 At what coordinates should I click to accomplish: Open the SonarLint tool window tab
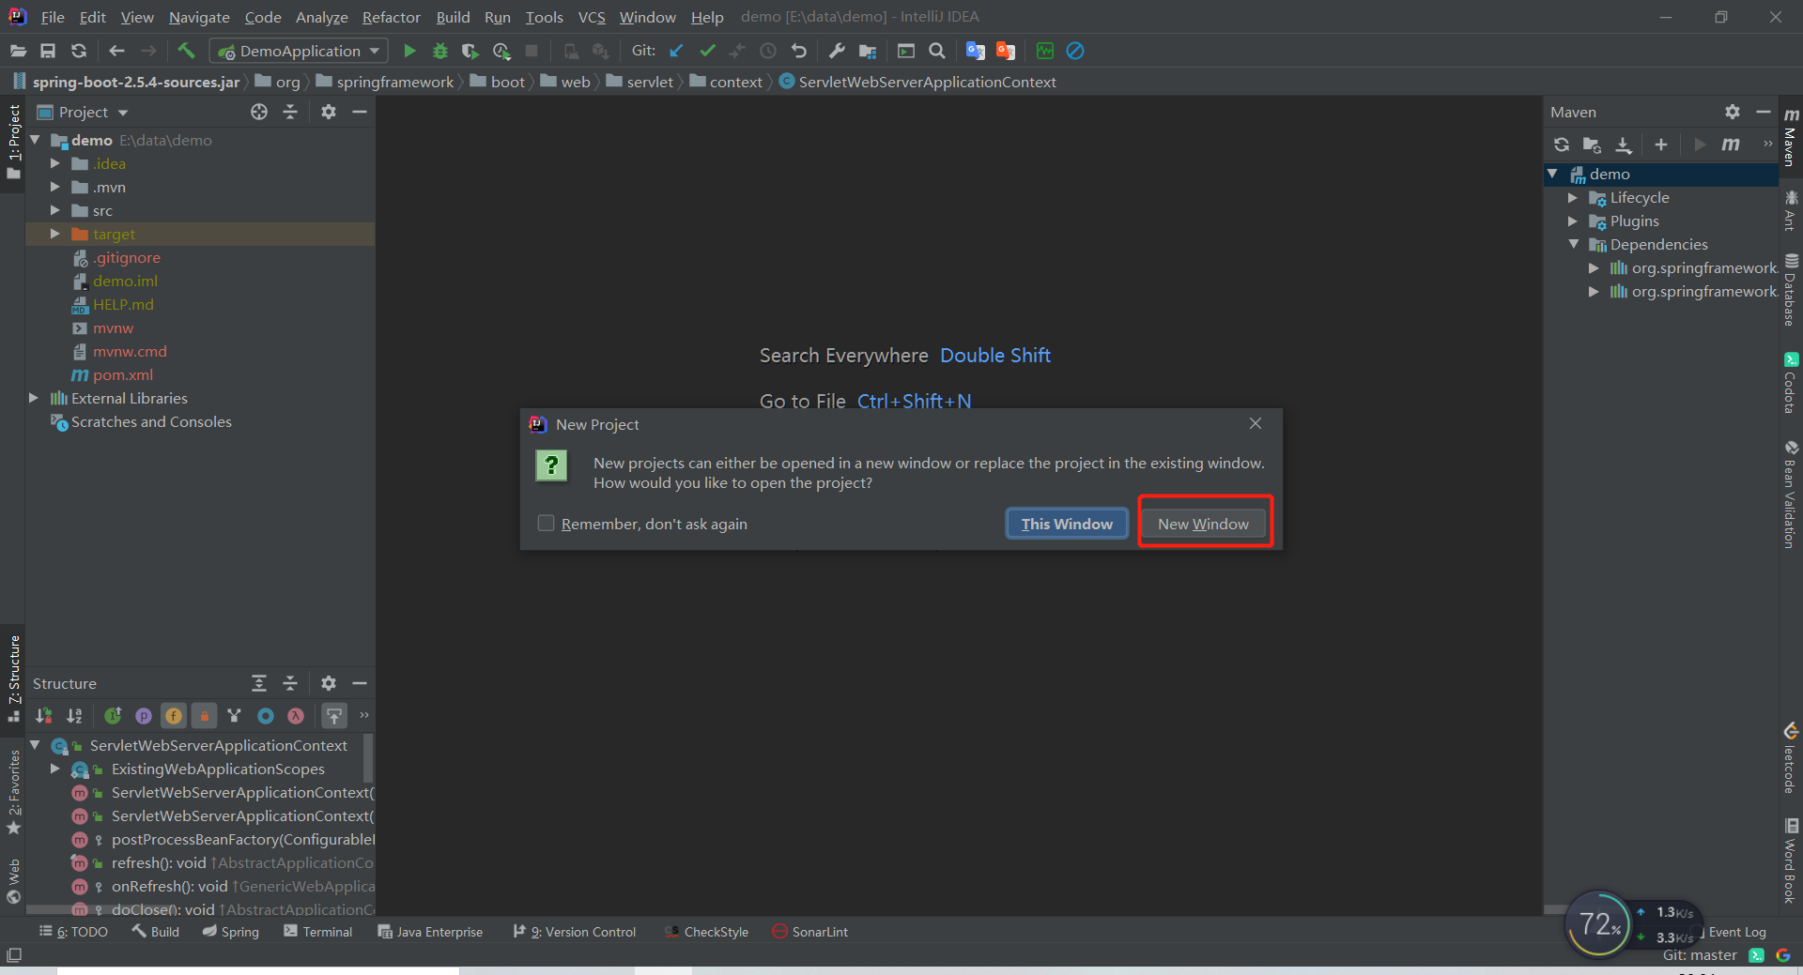809,932
